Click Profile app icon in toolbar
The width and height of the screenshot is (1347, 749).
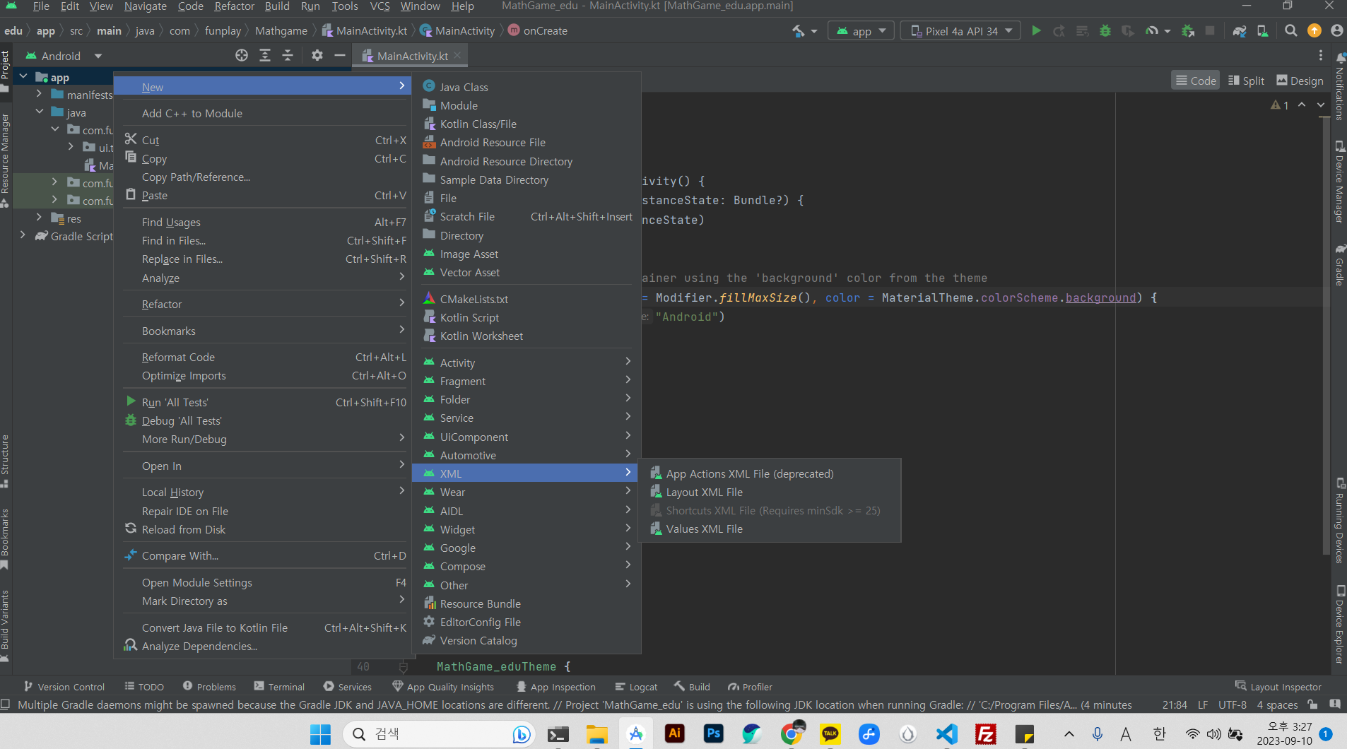coord(1152,30)
